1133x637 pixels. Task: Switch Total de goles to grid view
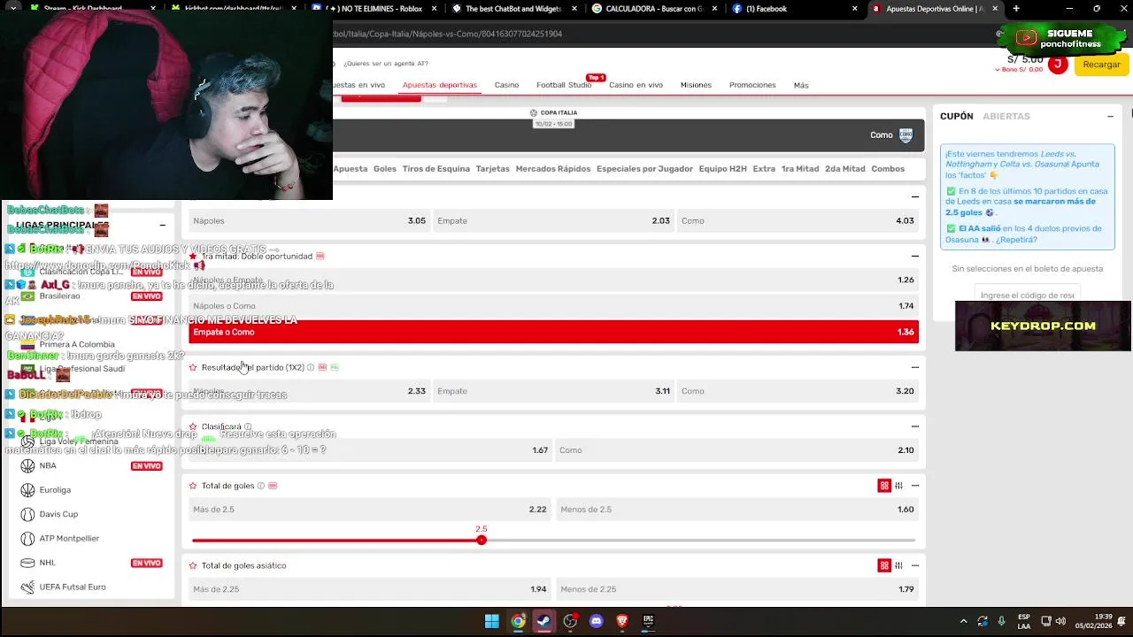click(x=884, y=486)
